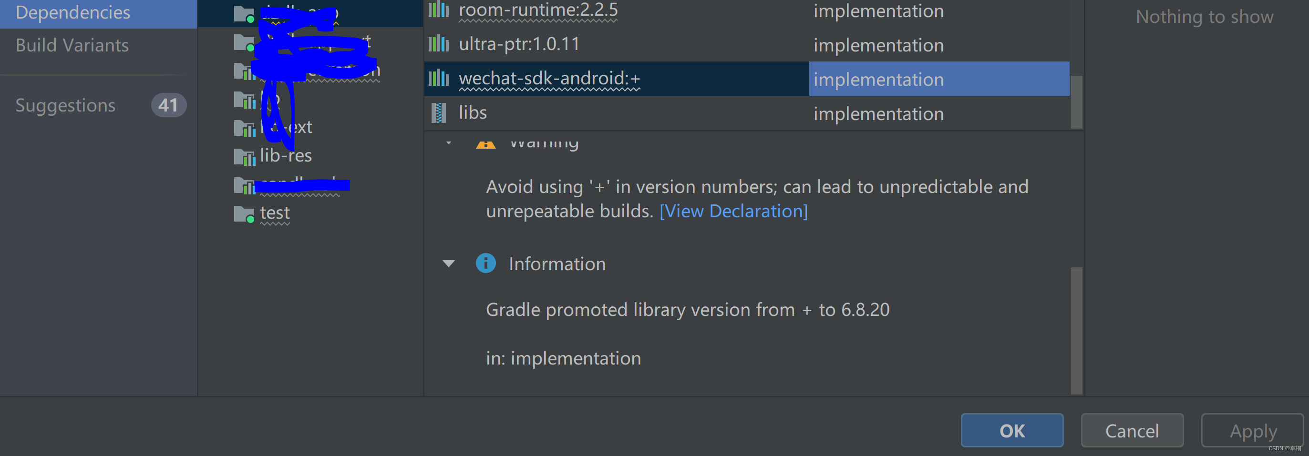1309x456 pixels.
Task: Confirm with the OK button
Action: coord(1012,431)
